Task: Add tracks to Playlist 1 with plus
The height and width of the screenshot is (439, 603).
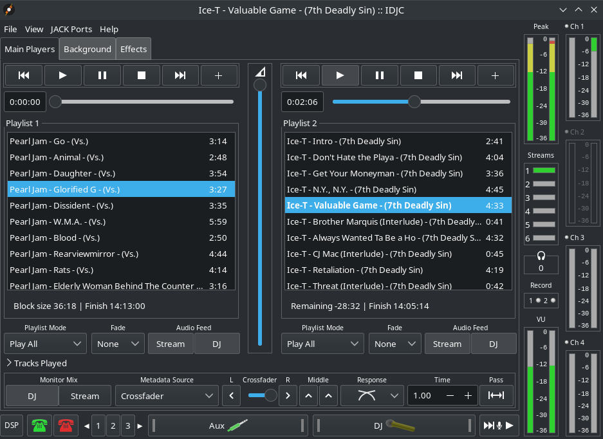Action: point(218,75)
